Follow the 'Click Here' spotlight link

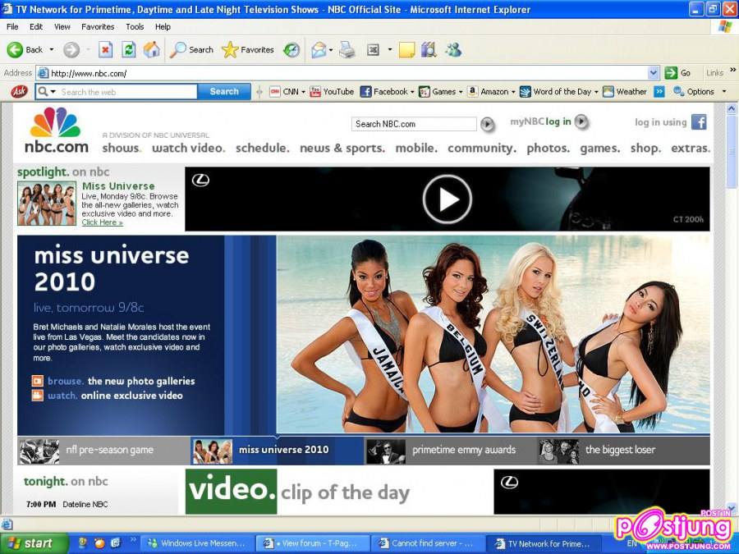tap(102, 222)
